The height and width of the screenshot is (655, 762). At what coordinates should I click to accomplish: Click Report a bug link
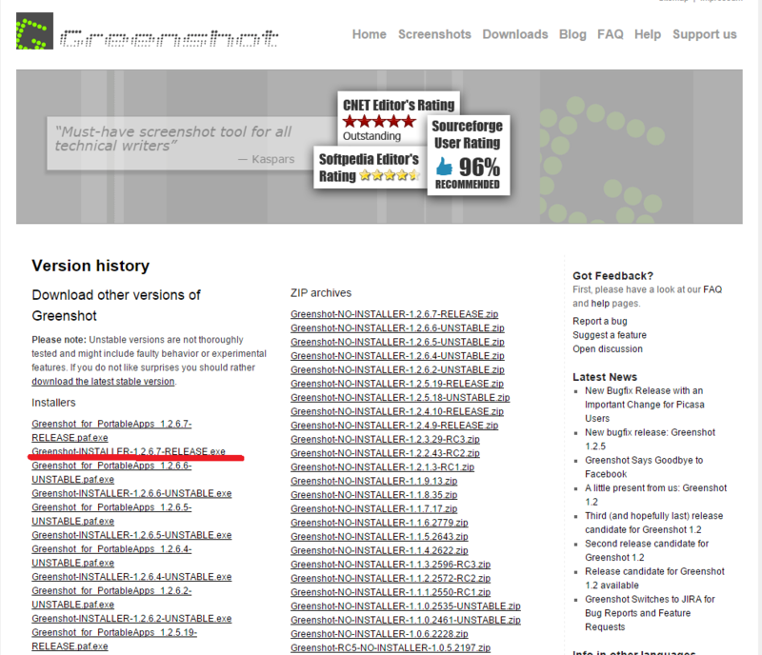tap(600, 321)
